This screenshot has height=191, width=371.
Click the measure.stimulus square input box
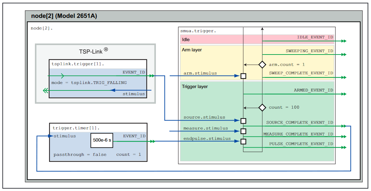(x=243, y=131)
